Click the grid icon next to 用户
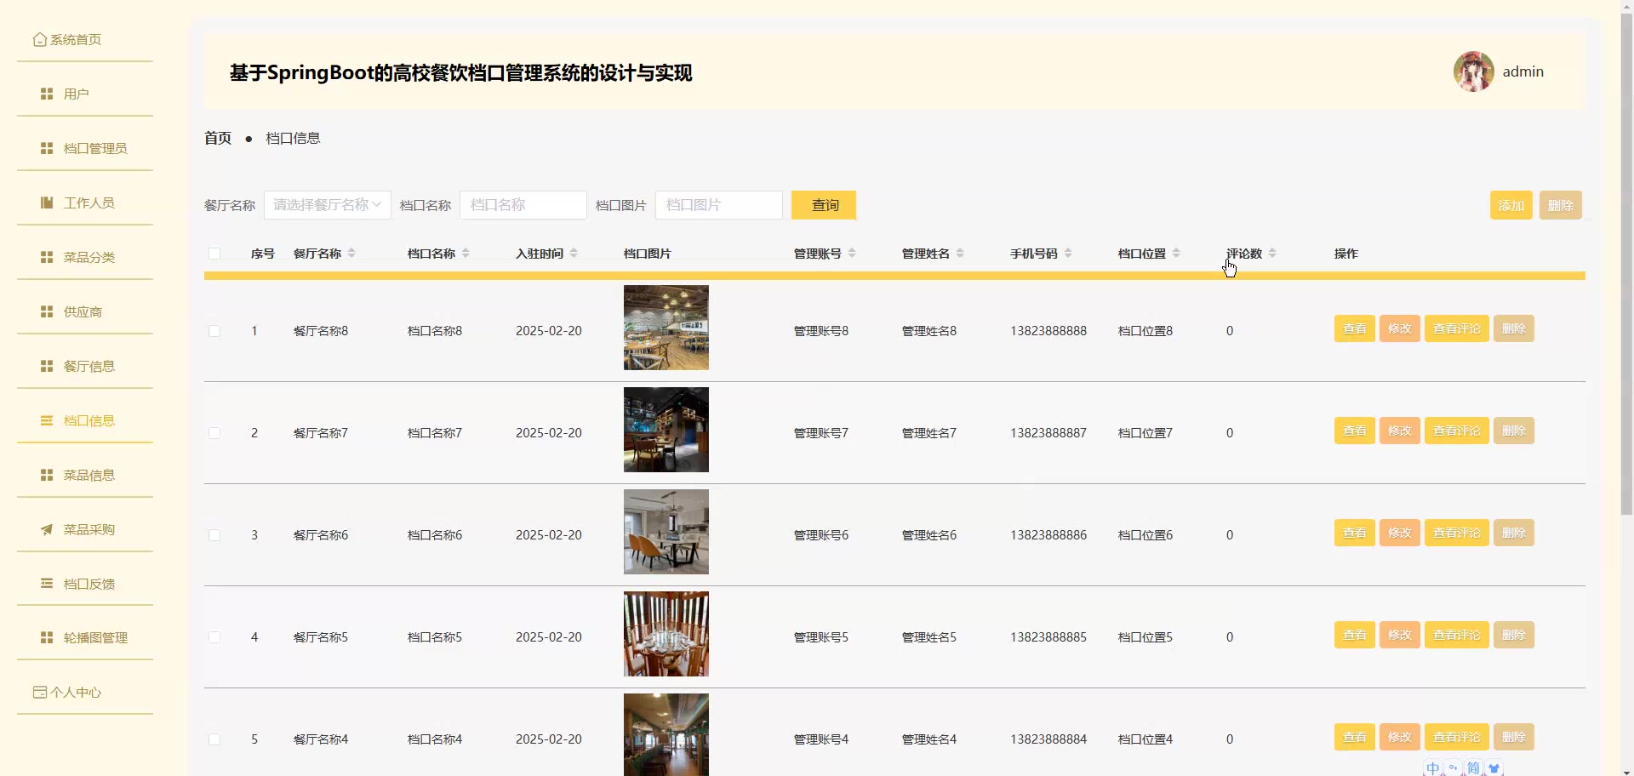 tap(47, 94)
